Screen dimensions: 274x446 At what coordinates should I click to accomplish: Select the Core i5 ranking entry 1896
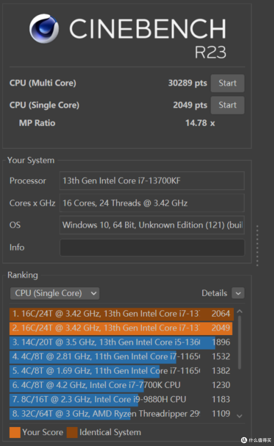(121, 342)
